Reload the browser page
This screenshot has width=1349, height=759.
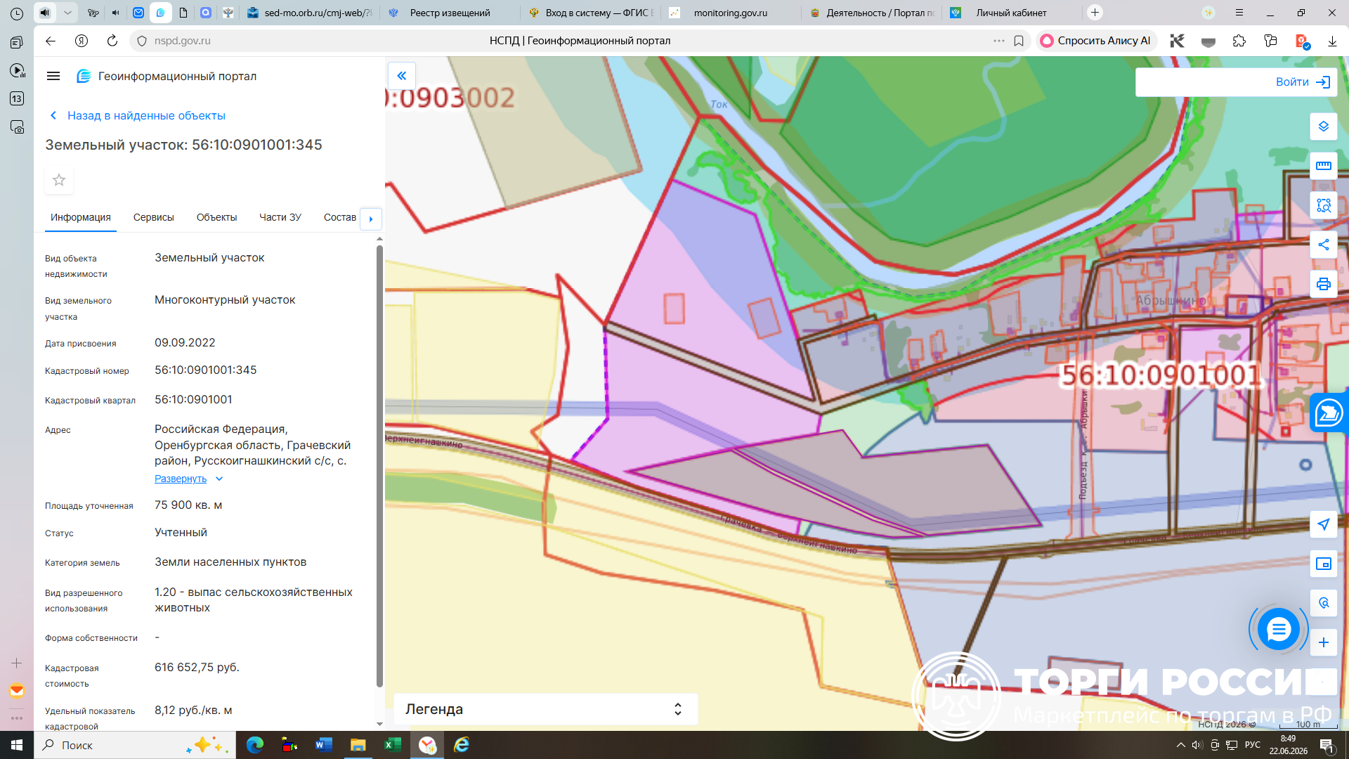coord(112,41)
